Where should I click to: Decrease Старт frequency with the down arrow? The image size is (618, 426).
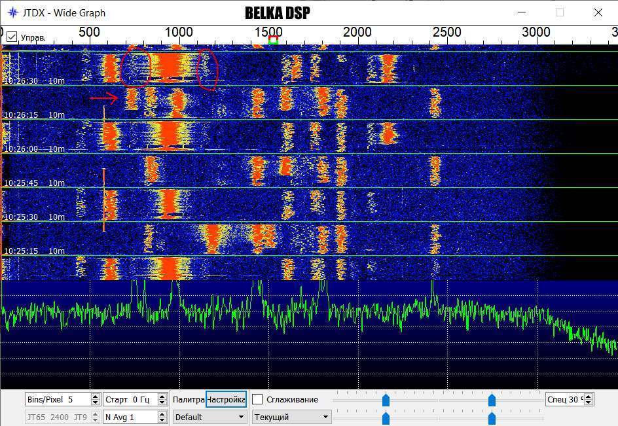(162, 402)
